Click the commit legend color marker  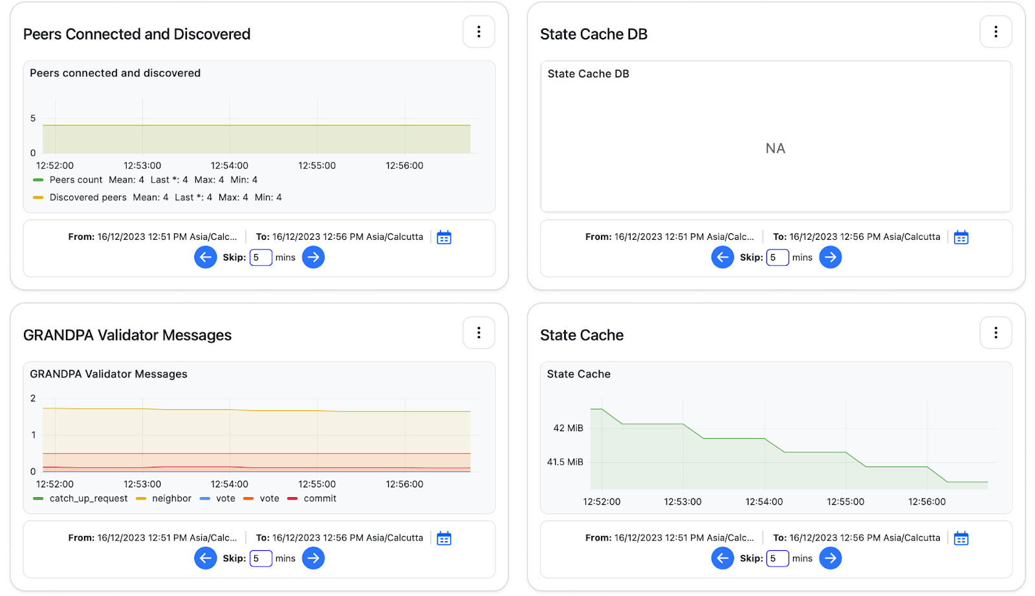point(292,499)
